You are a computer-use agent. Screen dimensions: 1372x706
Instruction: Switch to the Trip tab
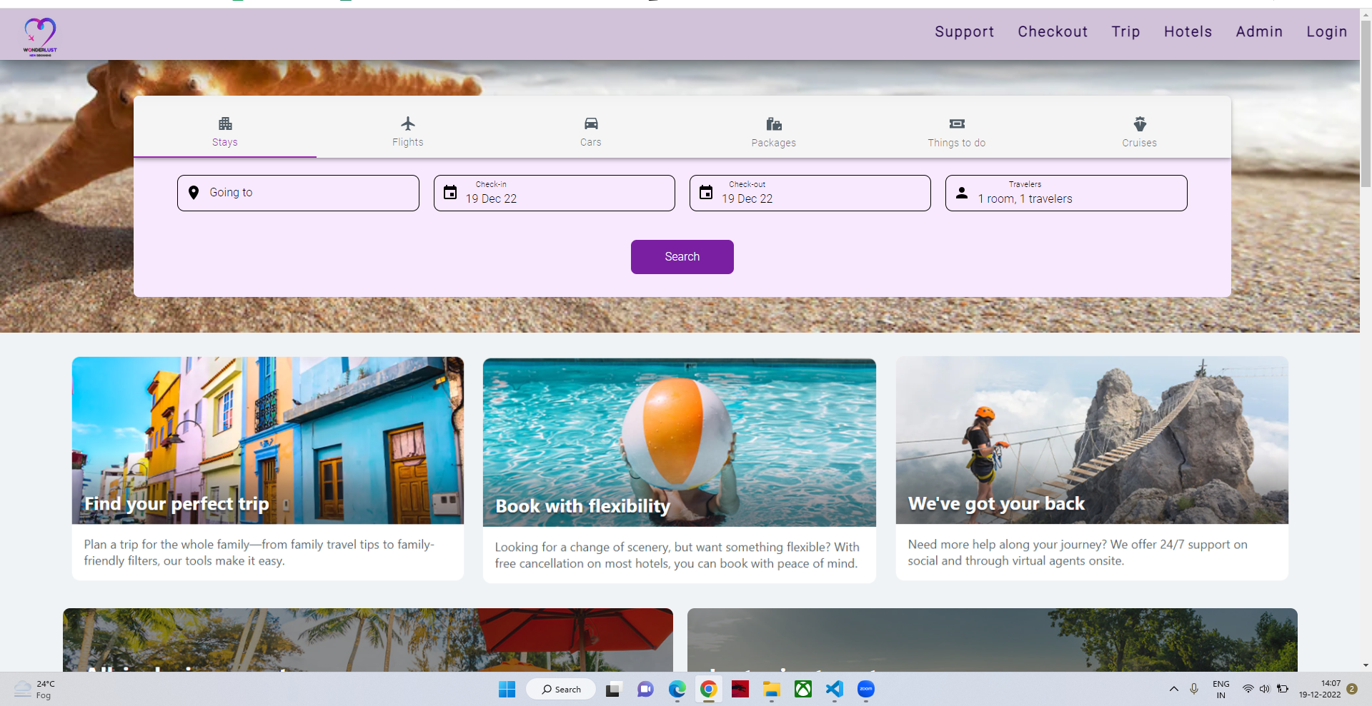coord(1125,31)
